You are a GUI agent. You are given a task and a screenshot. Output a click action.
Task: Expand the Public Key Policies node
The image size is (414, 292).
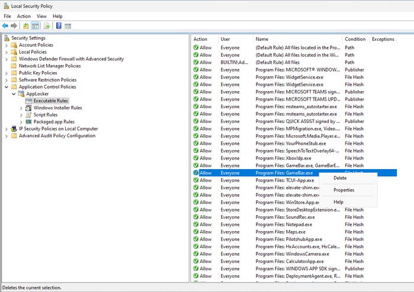(7, 73)
